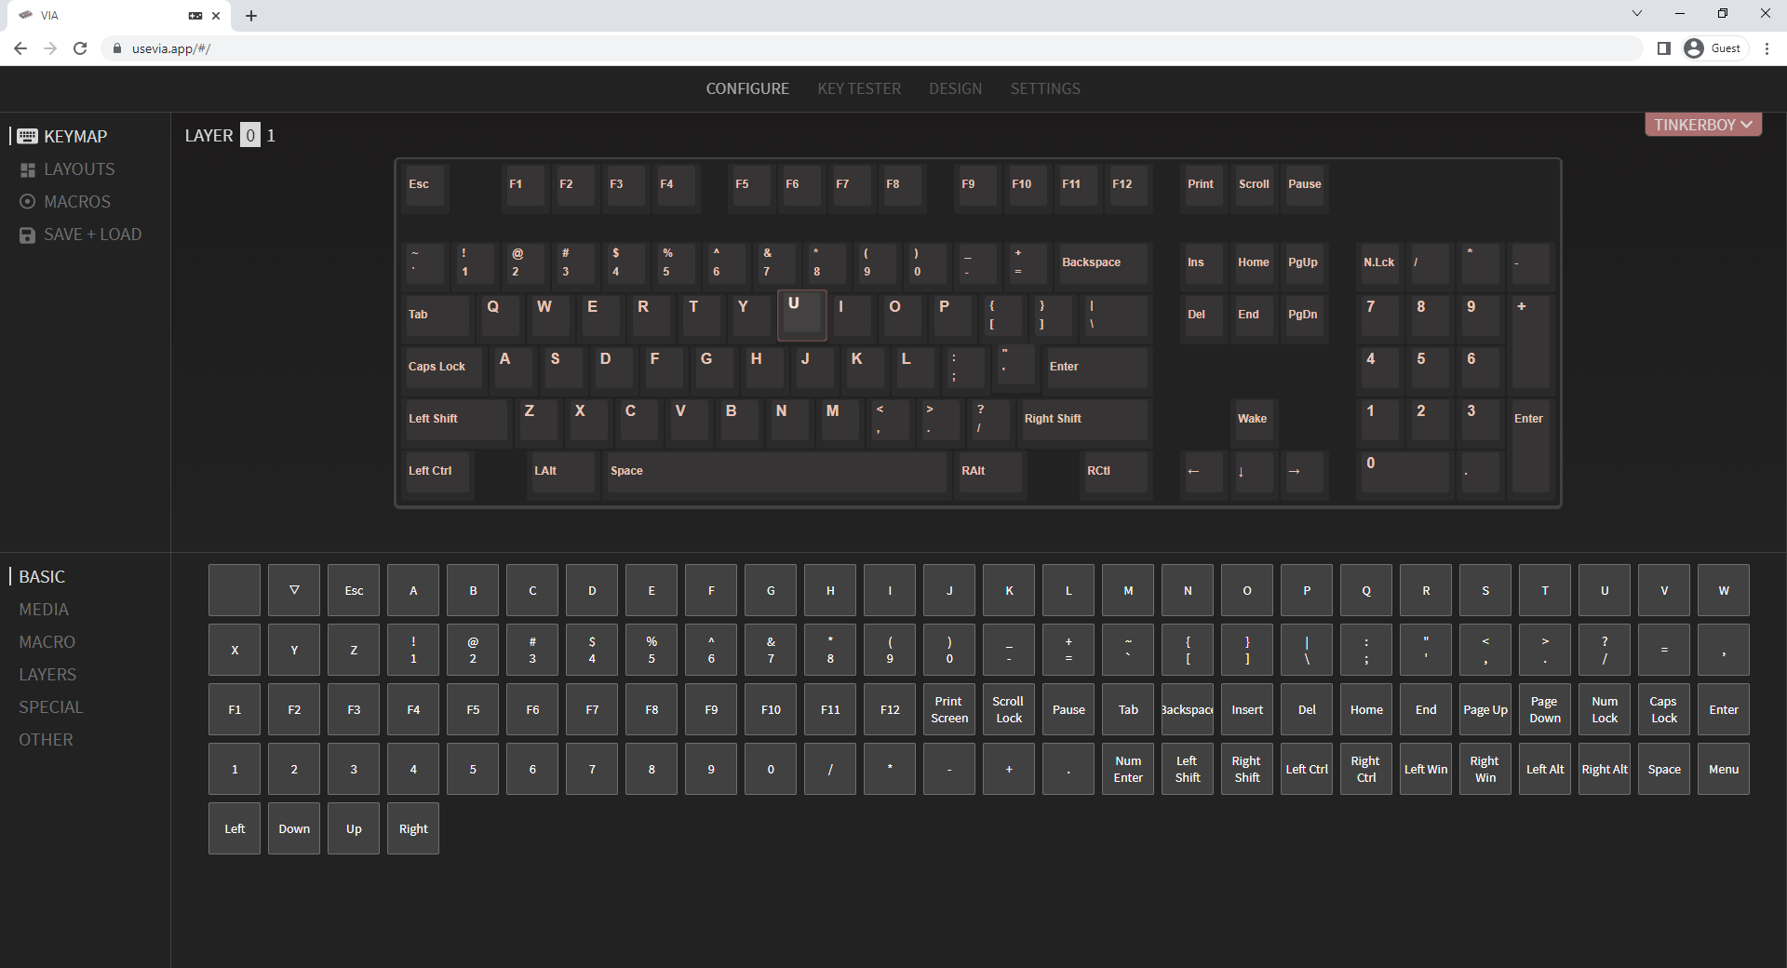Open the LAYOUTS sidebar section

coord(67,169)
